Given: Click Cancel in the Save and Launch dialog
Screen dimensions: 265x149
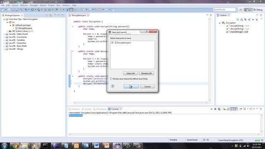Looking at the screenshot, I should click(147, 87).
